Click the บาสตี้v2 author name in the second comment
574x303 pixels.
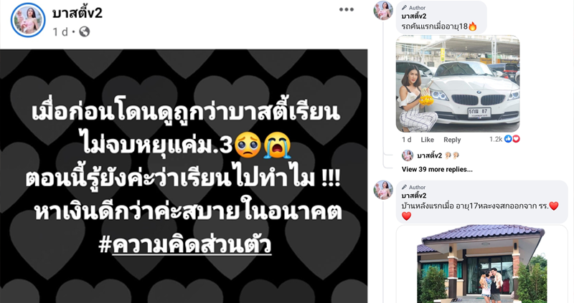click(414, 196)
